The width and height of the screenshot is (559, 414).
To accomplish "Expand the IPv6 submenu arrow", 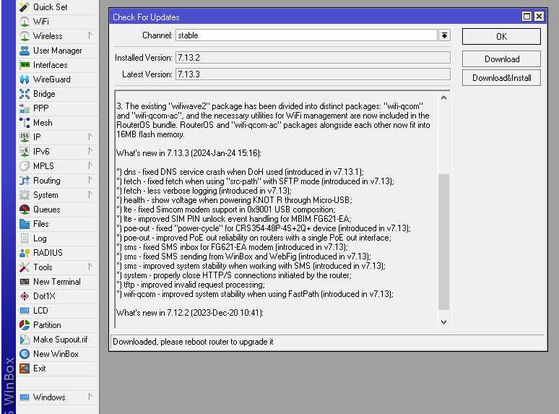I will click(90, 151).
